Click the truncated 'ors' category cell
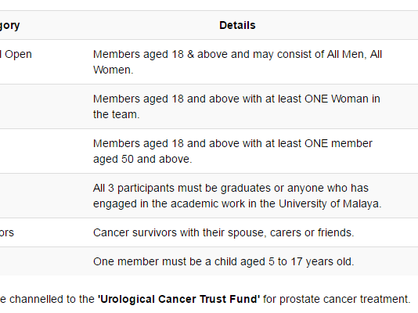The width and height of the screenshot is (418, 313). 7,232
